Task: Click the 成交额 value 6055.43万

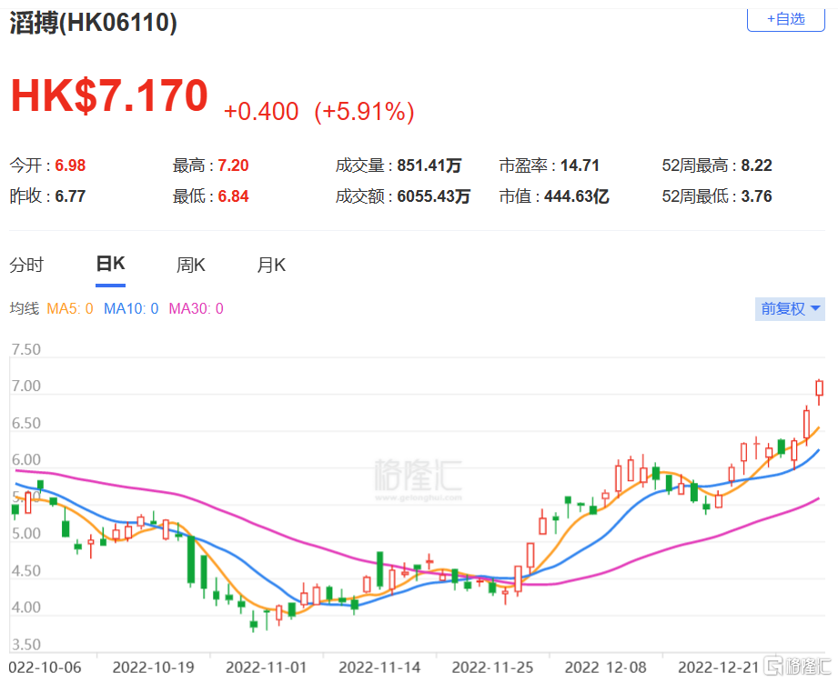Action: [x=433, y=196]
